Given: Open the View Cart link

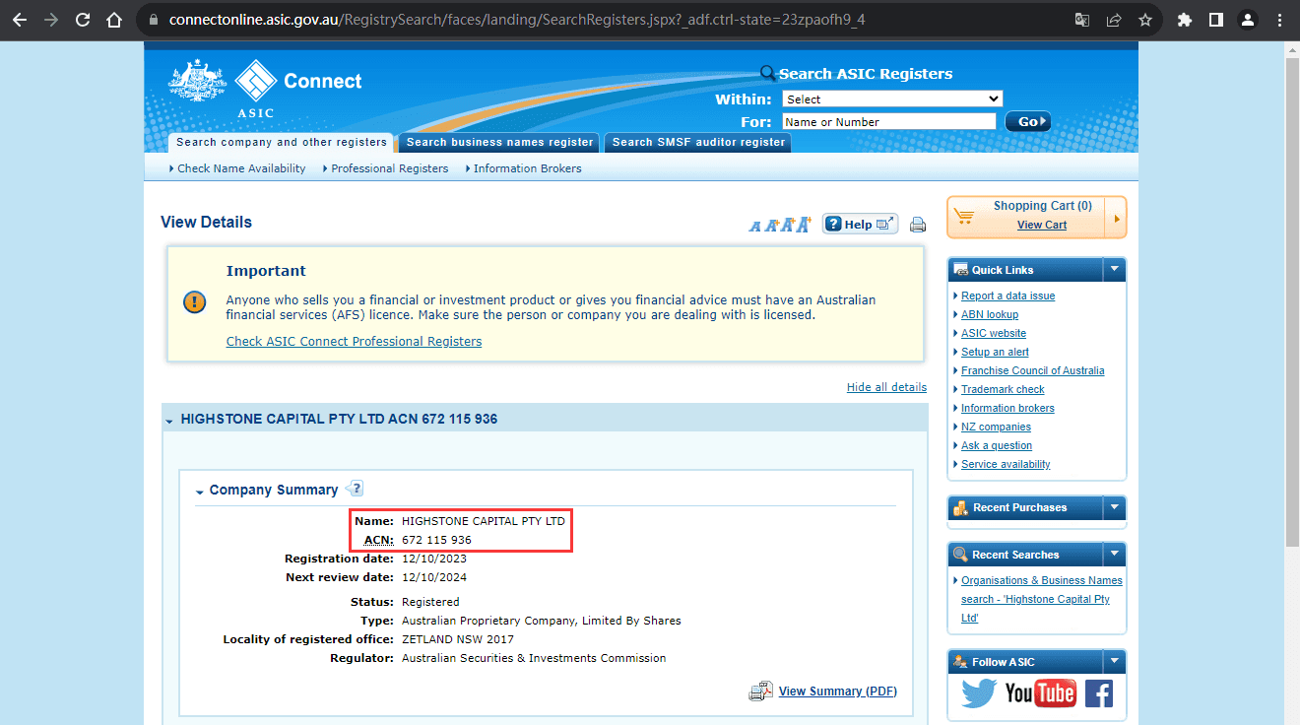Looking at the screenshot, I should [1042, 225].
